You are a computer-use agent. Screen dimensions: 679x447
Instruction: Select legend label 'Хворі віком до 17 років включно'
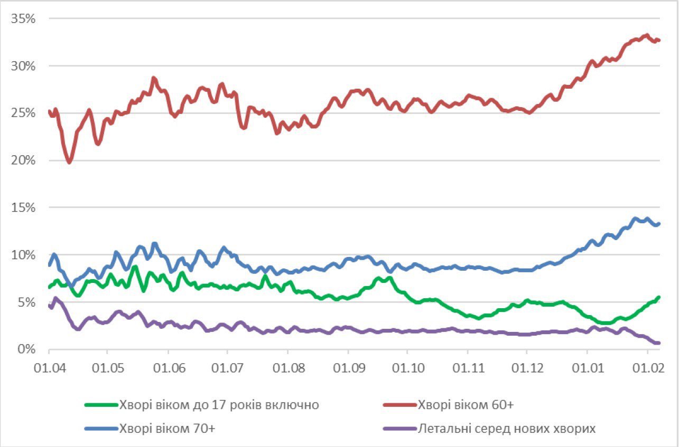pyautogui.click(x=219, y=405)
